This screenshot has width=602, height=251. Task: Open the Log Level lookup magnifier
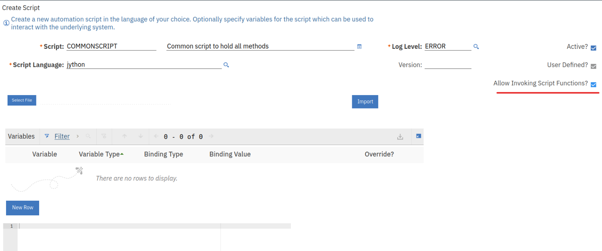pos(476,46)
